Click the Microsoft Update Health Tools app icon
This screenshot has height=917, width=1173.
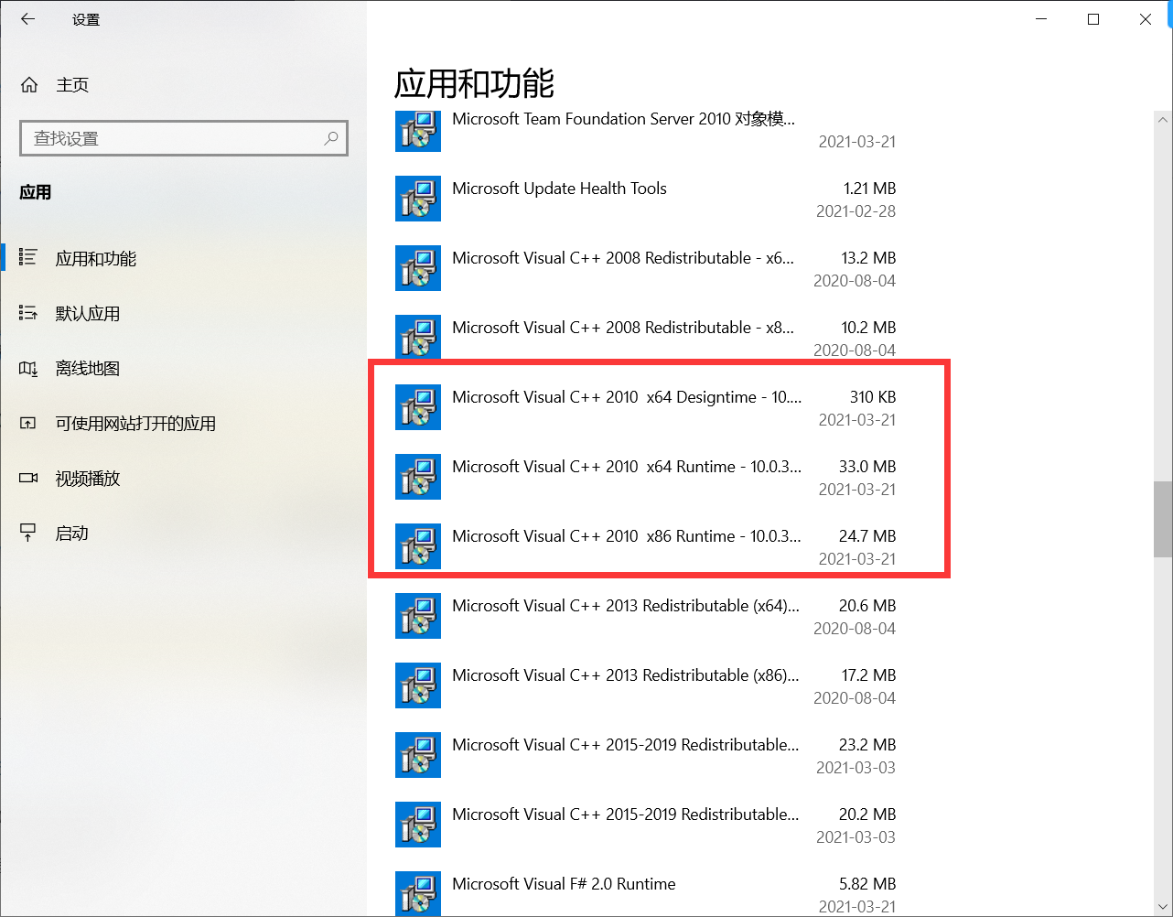click(417, 199)
